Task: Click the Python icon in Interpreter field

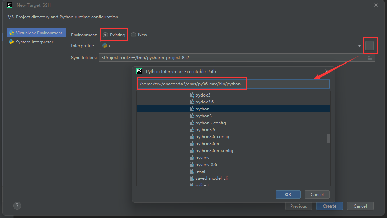Action: pos(105,46)
